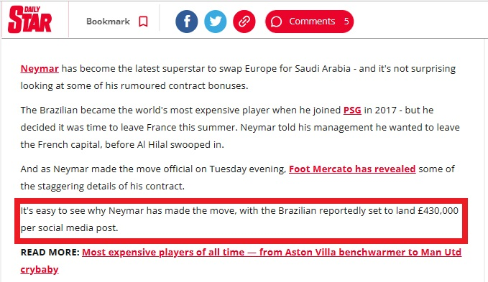The image size is (488, 282).
Task: Click the Bookmark text label
Action: pyautogui.click(x=108, y=22)
